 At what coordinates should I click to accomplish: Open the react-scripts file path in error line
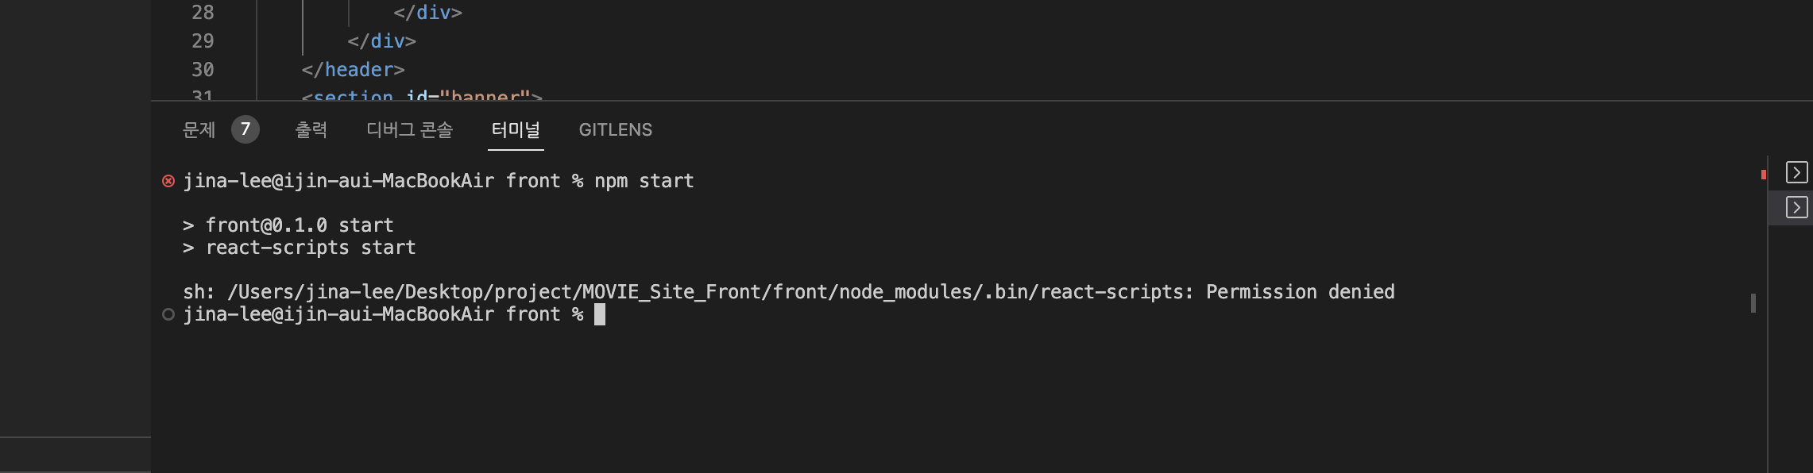[x=709, y=292]
